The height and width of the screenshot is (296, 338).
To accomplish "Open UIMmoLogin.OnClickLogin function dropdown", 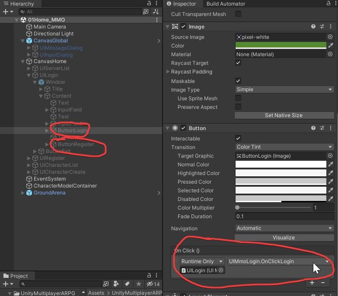I will (279, 261).
